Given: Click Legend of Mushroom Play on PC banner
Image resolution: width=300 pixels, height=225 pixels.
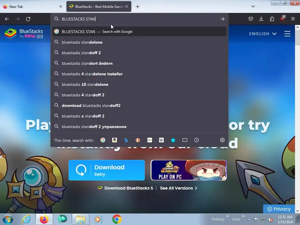Looking at the screenshot, I should [x=189, y=170].
